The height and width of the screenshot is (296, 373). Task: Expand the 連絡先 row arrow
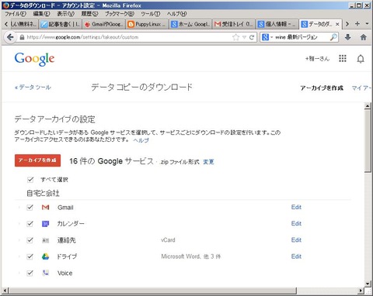click(x=19, y=240)
